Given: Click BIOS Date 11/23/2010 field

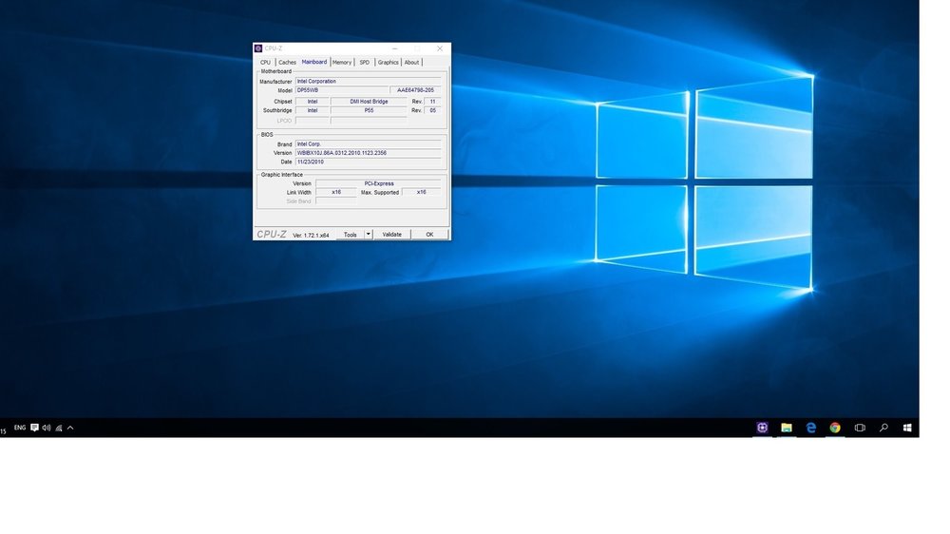Looking at the screenshot, I should tap(368, 162).
